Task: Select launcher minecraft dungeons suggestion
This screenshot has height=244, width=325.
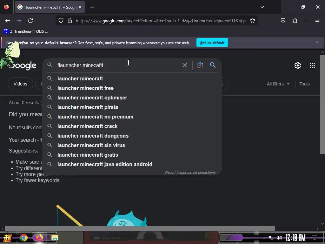Action: click(x=132, y=136)
